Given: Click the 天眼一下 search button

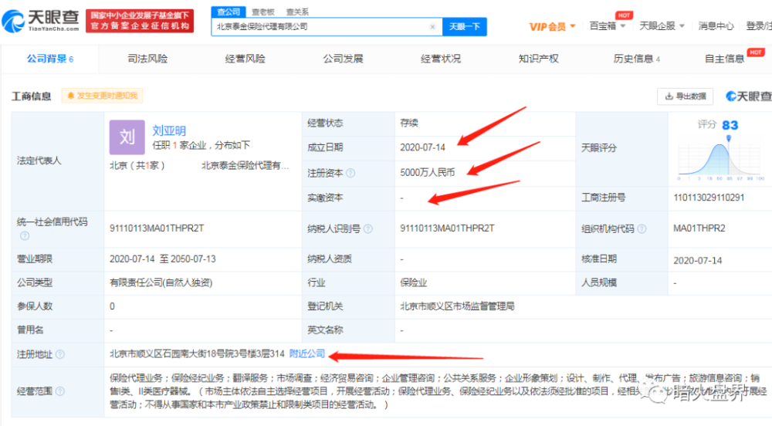Looking at the screenshot, I should 464,26.
